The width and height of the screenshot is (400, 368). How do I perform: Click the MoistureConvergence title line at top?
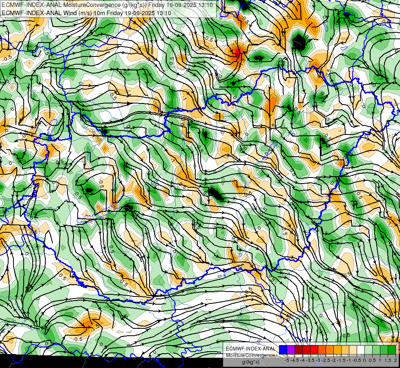107,5
